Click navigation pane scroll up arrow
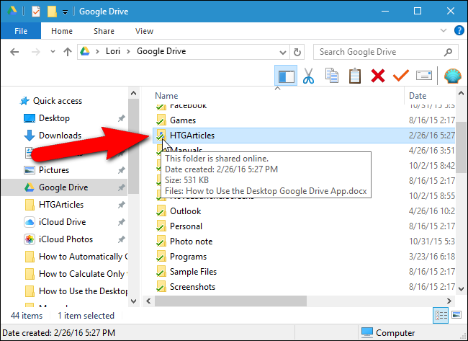This screenshot has height=341, width=468. [134, 93]
